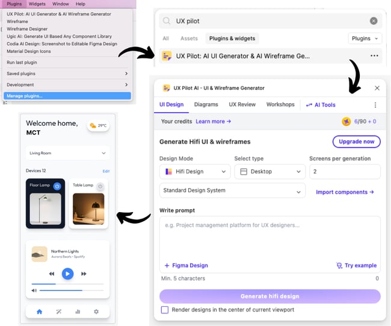Open the Window menu
This screenshot has width=391, height=326.
tap(61, 4)
